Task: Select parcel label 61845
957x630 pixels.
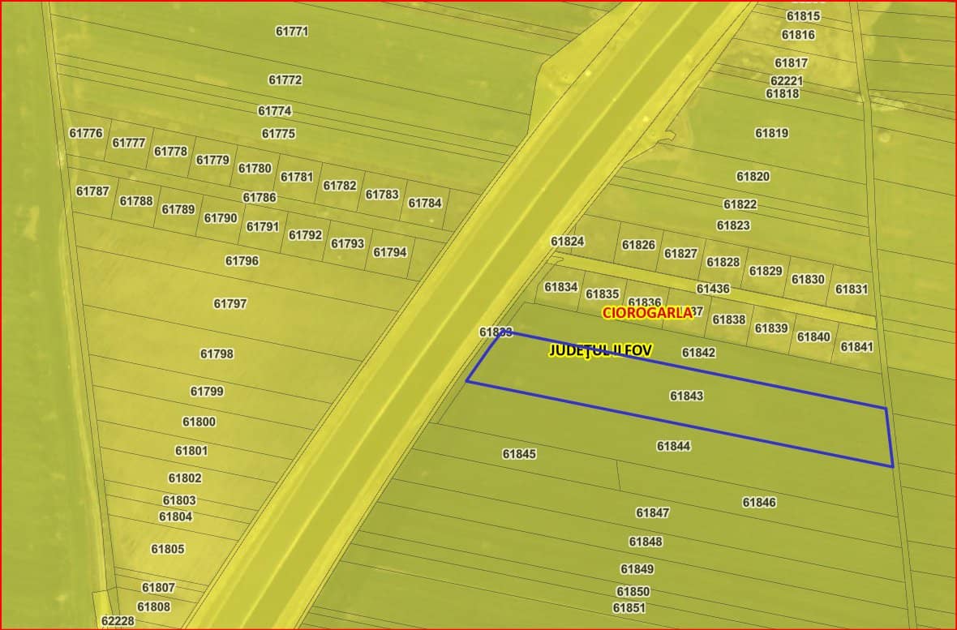Action: click(519, 454)
